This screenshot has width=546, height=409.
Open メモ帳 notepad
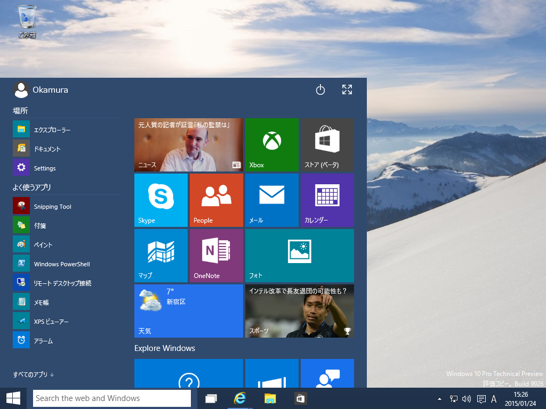[x=67, y=302]
